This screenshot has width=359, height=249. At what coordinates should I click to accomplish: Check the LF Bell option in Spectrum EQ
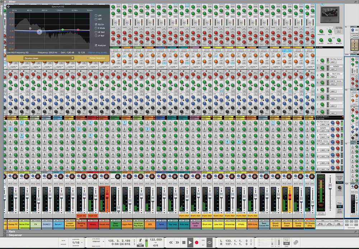tap(95, 36)
